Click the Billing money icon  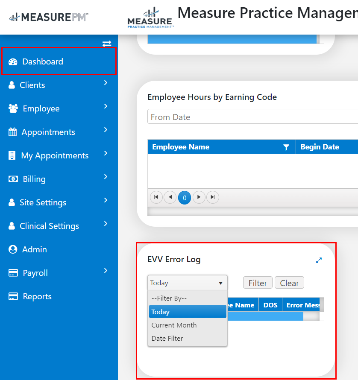coord(13,179)
